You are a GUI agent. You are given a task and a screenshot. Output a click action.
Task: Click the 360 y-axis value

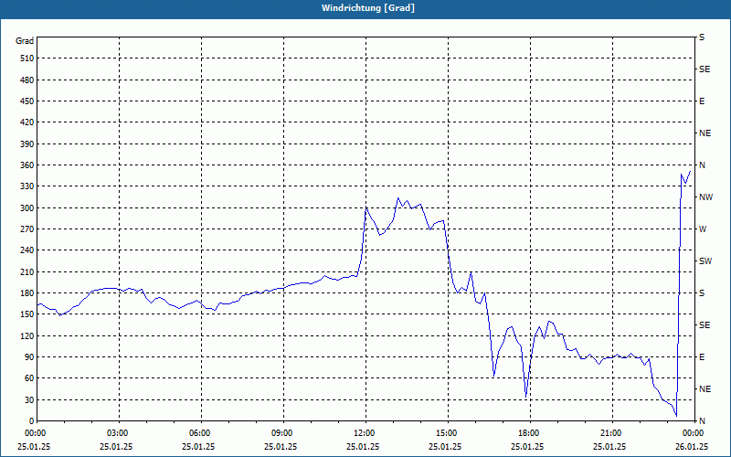click(x=27, y=165)
